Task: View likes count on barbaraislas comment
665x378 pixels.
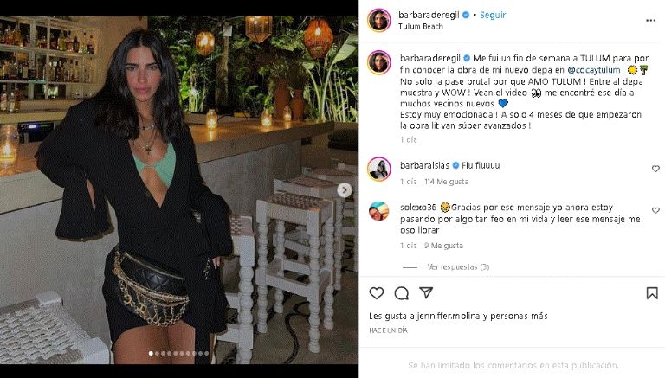Action: (x=447, y=182)
